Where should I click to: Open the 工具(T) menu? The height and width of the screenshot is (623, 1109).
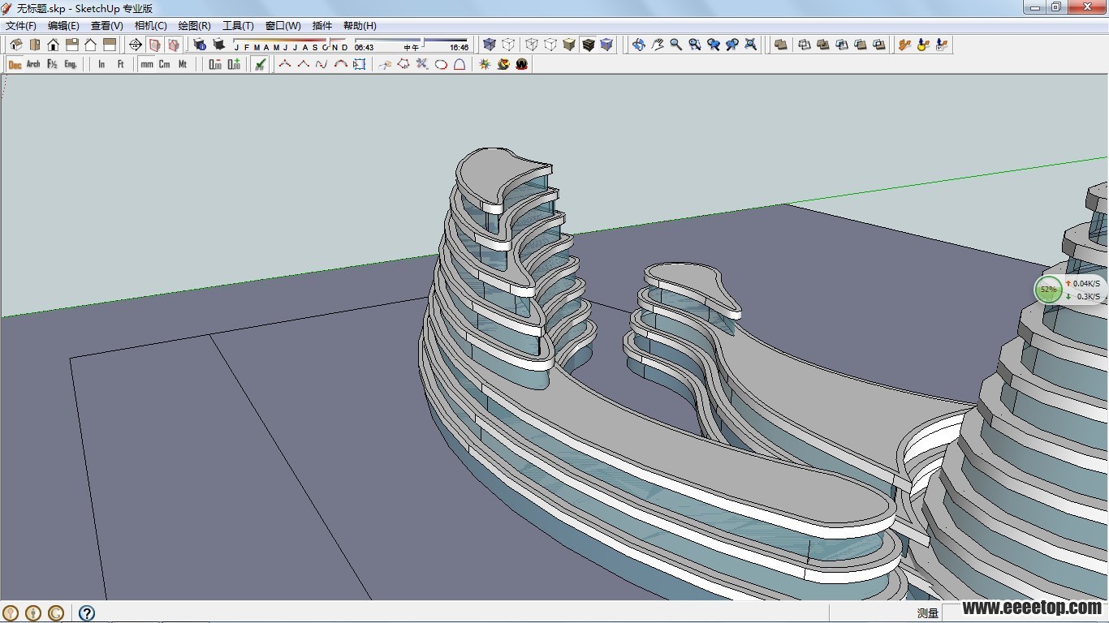(239, 26)
